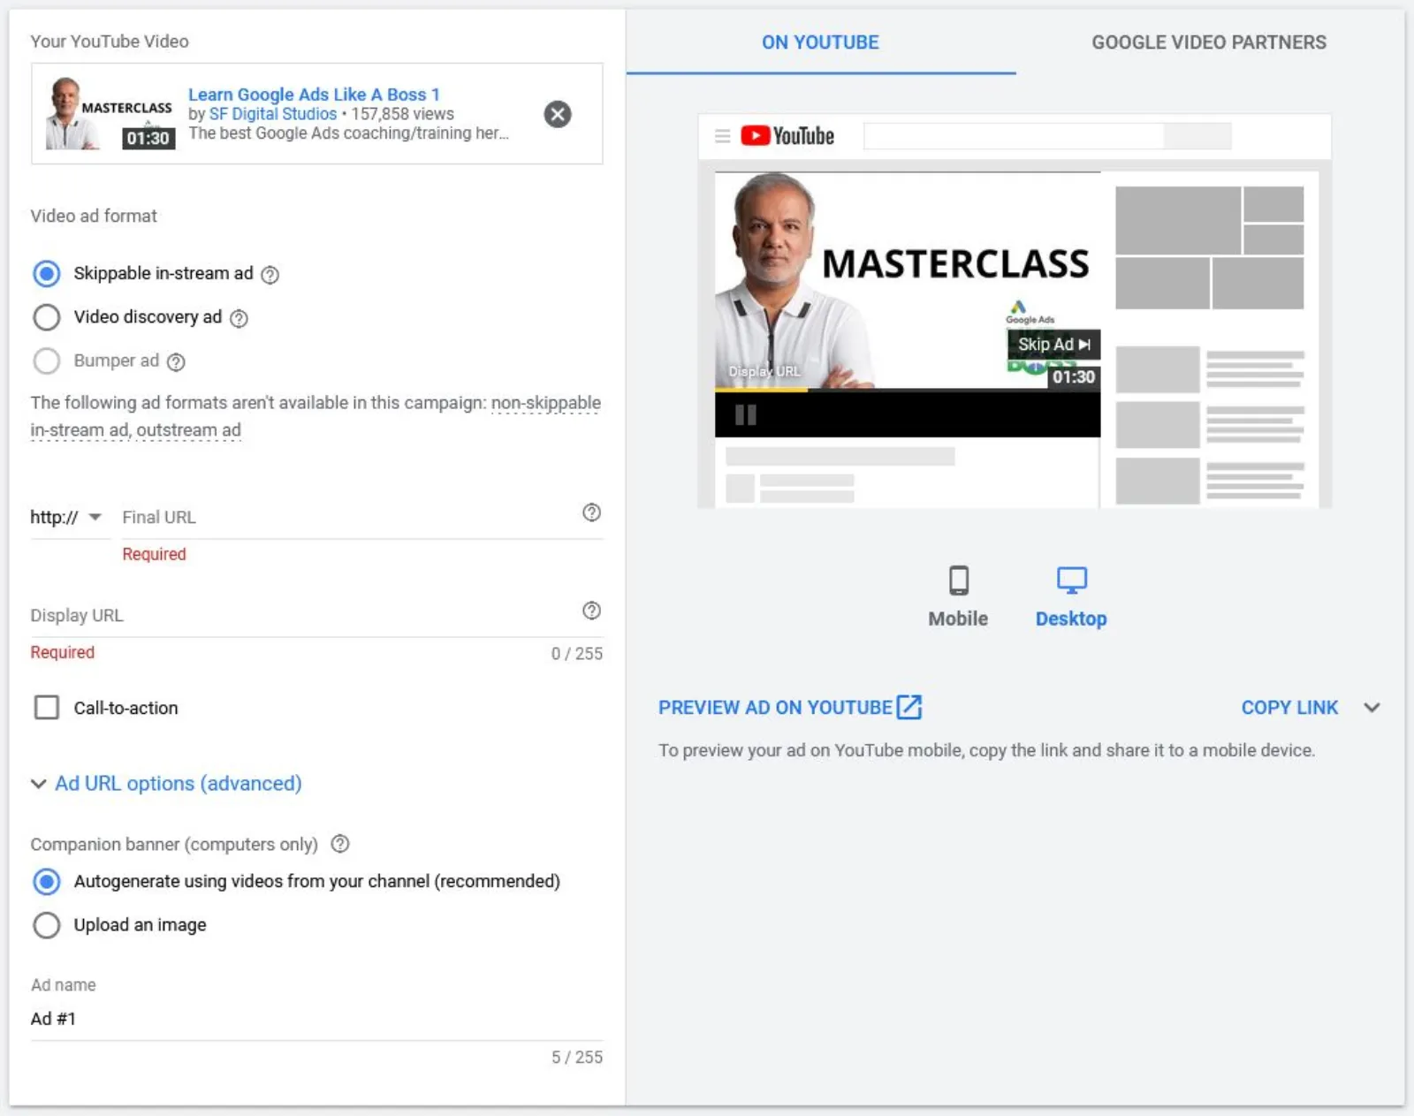Click the selected video thumbnail
This screenshot has width=1414, height=1116.
tap(110, 113)
